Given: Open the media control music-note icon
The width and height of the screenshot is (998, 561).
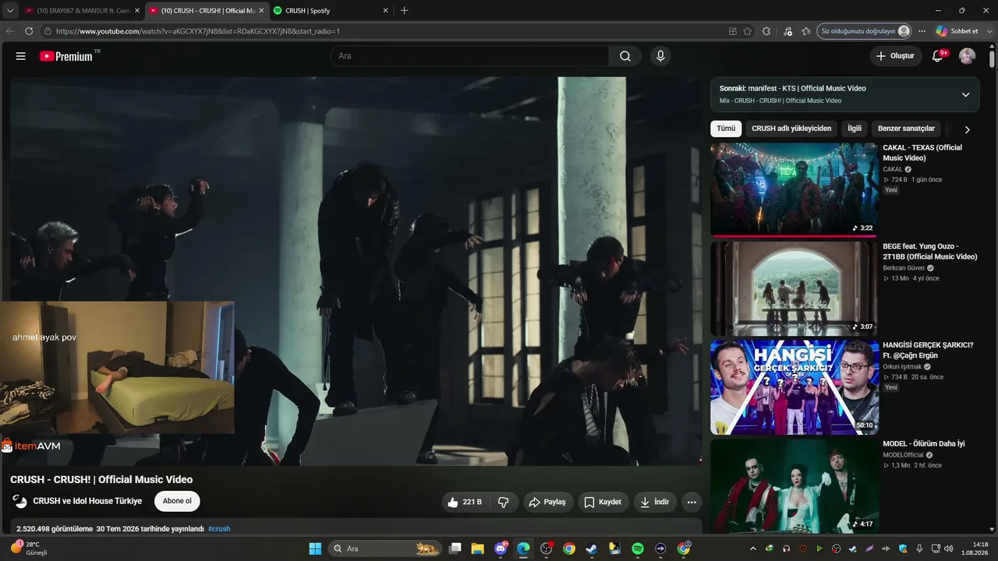Looking at the screenshot, I should tap(787, 31).
